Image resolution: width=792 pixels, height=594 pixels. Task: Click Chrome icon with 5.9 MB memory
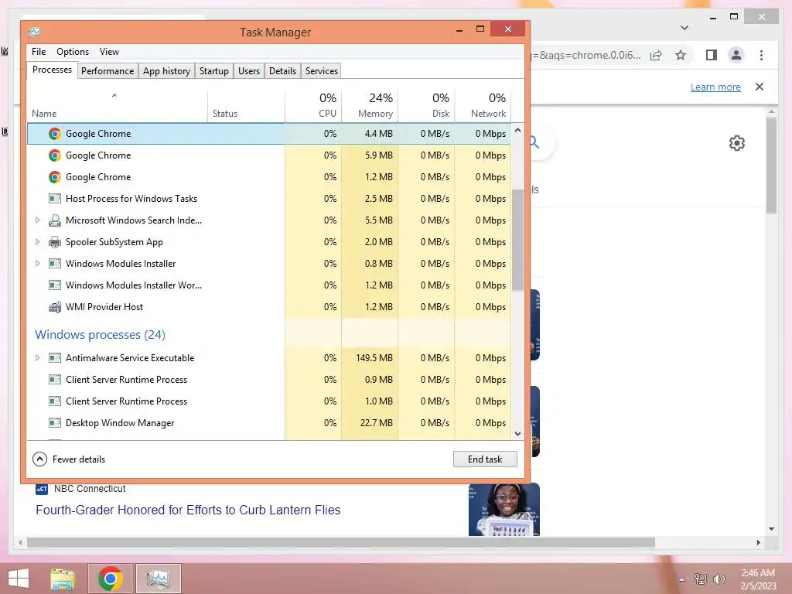click(x=55, y=155)
